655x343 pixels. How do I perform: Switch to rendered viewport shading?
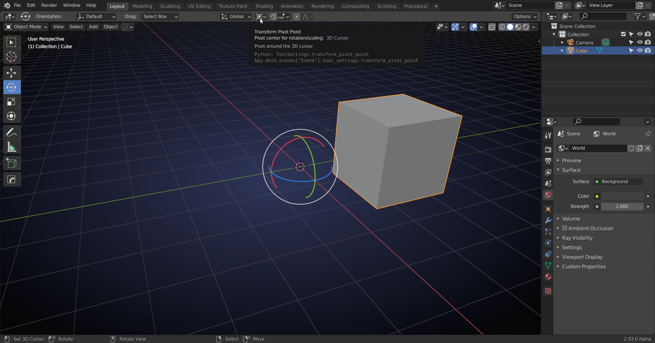click(x=526, y=27)
